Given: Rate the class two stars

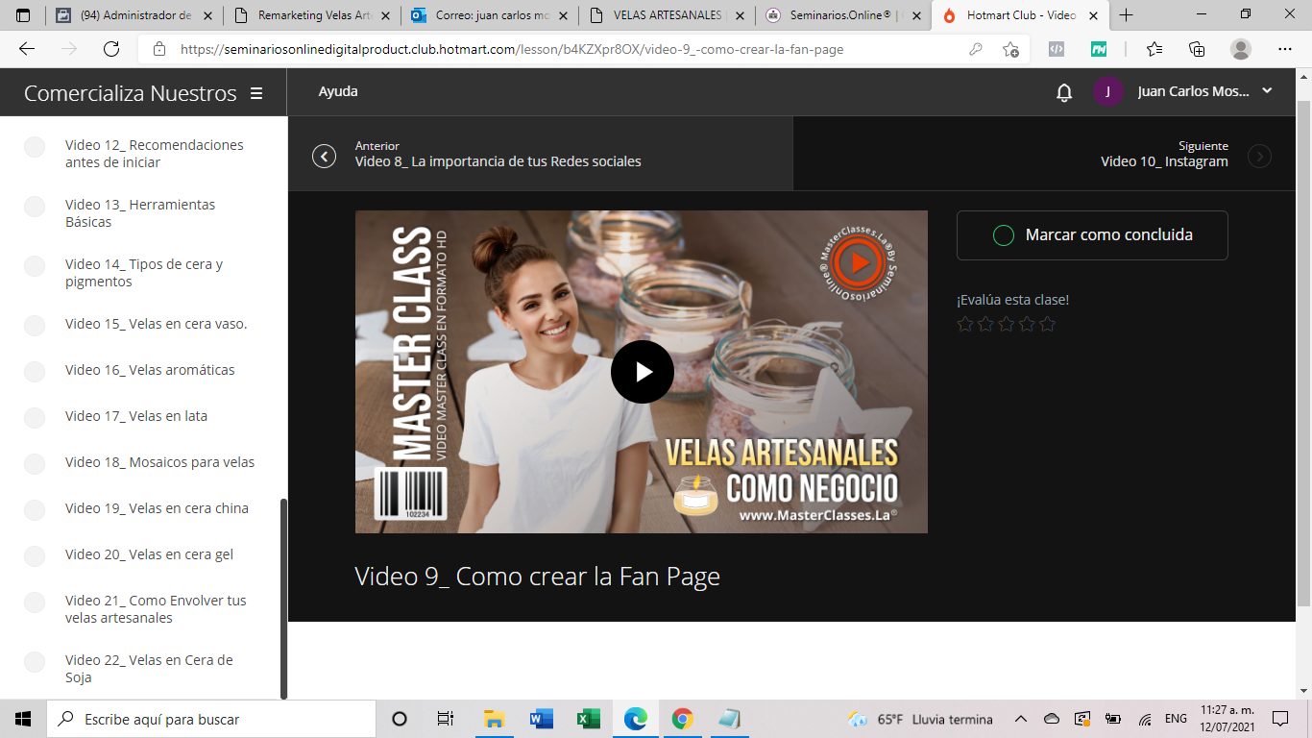Looking at the screenshot, I should tap(985, 324).
